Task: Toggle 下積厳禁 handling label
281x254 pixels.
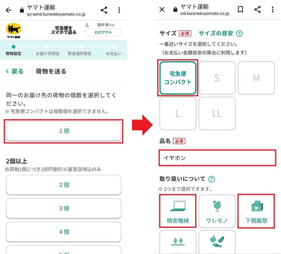Action: (x=256, y=221)
